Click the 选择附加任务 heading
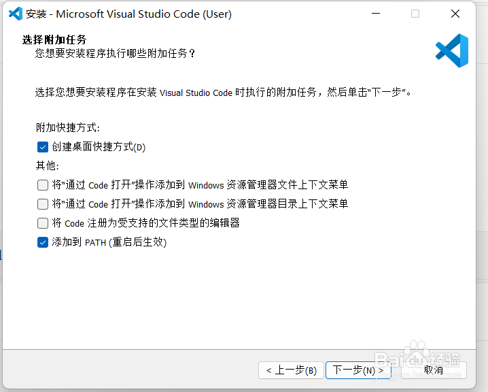The image size is (488, 392). pos(54,40)
